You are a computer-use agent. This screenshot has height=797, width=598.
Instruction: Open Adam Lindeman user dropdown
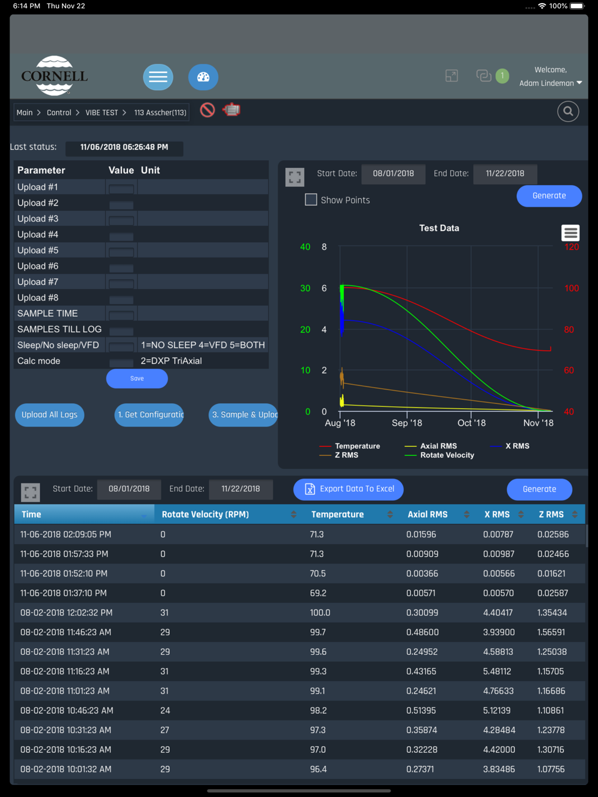tap(551, 83)
